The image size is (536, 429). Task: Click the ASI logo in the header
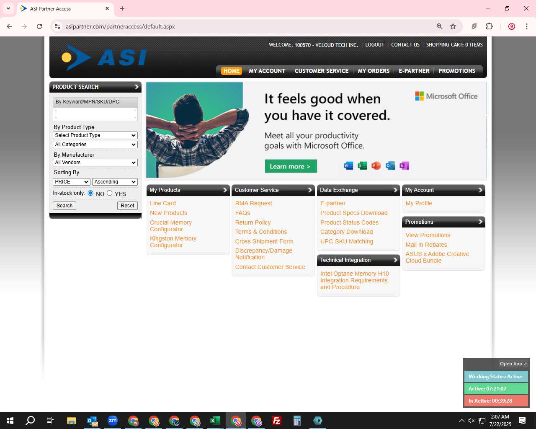pyautogui.click(x=104, y=57)
